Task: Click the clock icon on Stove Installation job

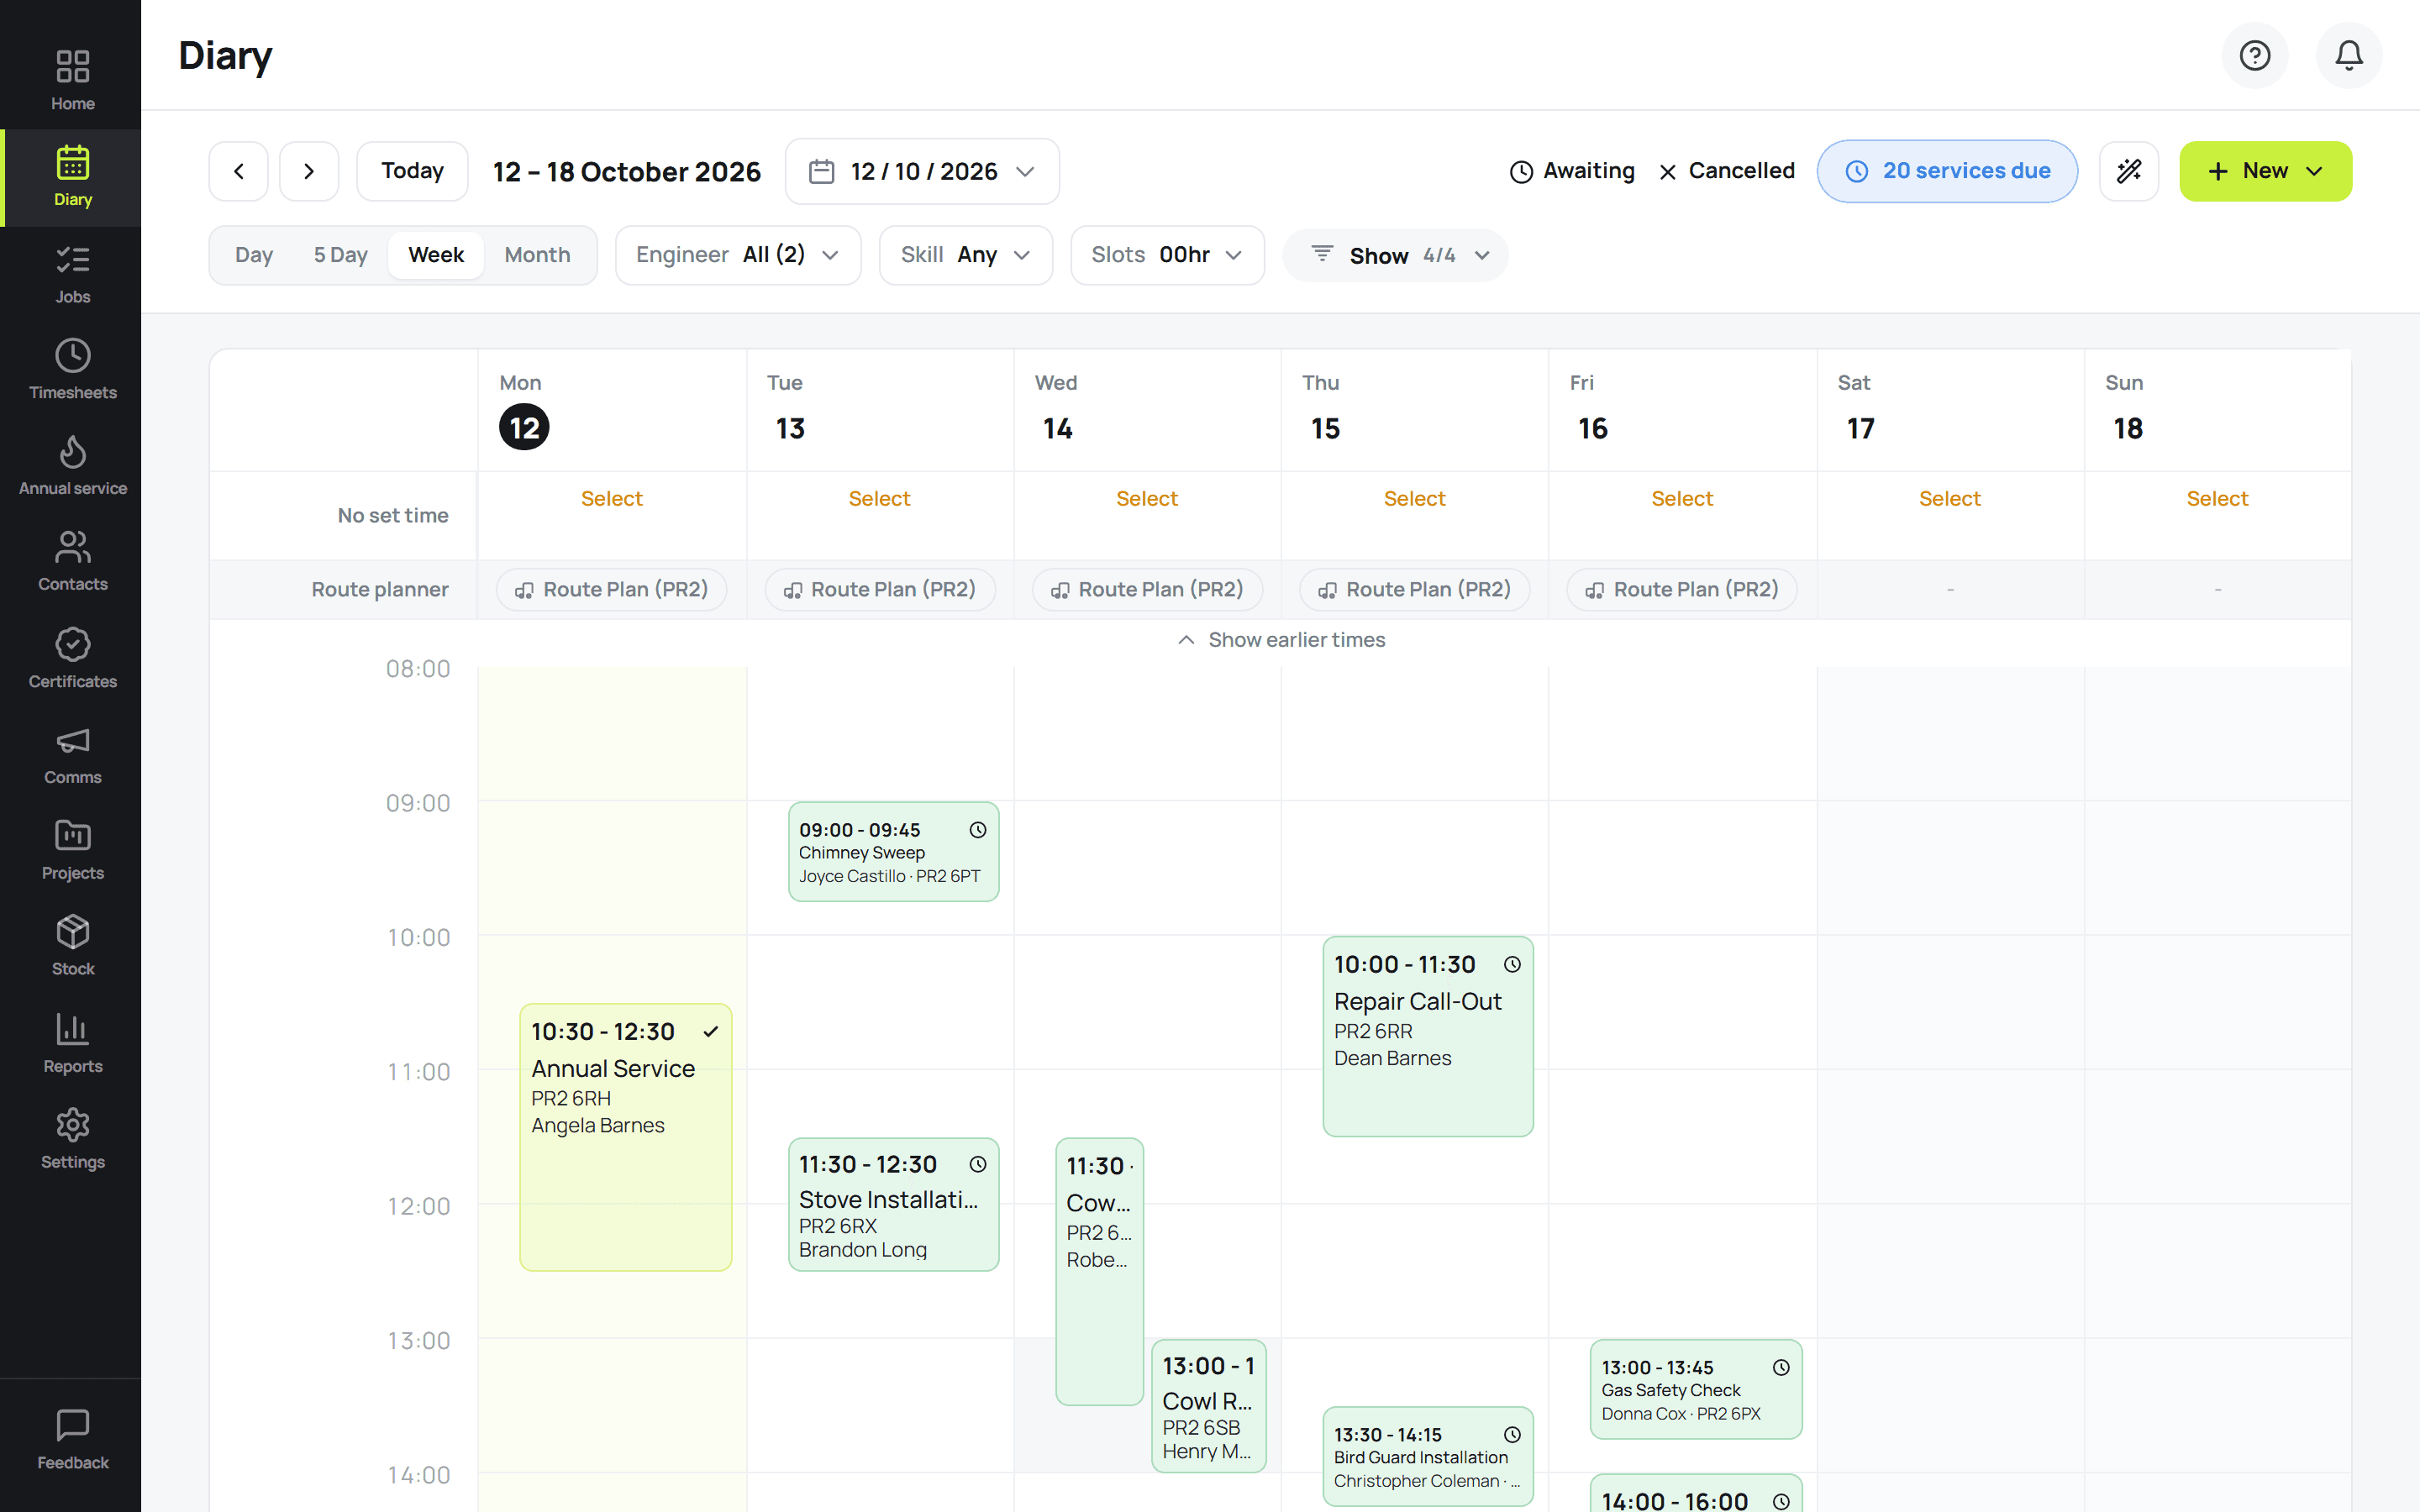Action: click(977, 1164)
